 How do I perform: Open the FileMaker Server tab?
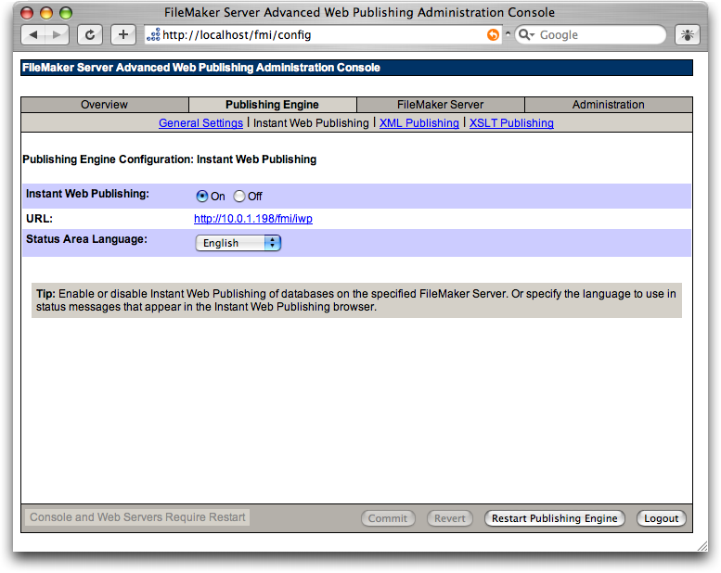[x=441, y=104]
